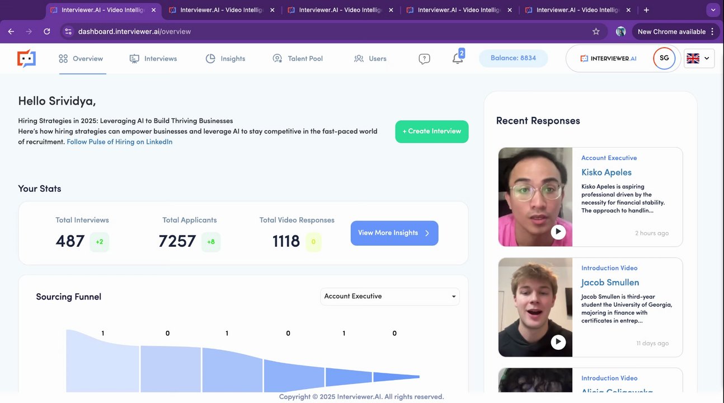Click the '2 hours ago' timestamp

pos(652,233)
